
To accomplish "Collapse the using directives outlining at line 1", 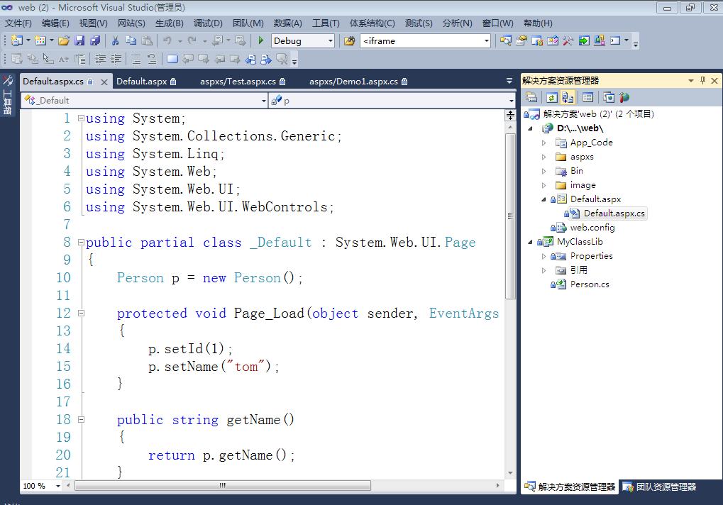I will (81, 118).
